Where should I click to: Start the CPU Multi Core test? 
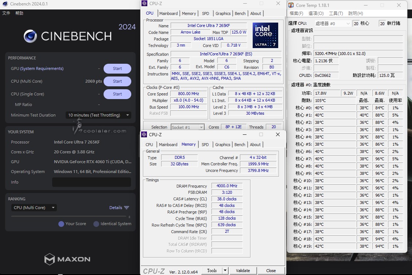click(x=117, y=81)
